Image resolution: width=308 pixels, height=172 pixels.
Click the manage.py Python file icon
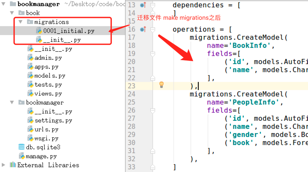[x=21, y=156]
